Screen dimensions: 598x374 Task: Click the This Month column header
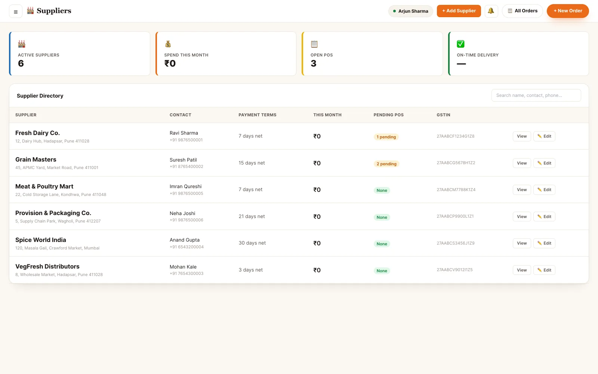pyautogui.click(x=327, y=115)
